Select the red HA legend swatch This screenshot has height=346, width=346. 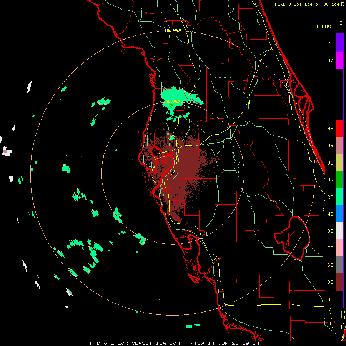coord(339,128)
